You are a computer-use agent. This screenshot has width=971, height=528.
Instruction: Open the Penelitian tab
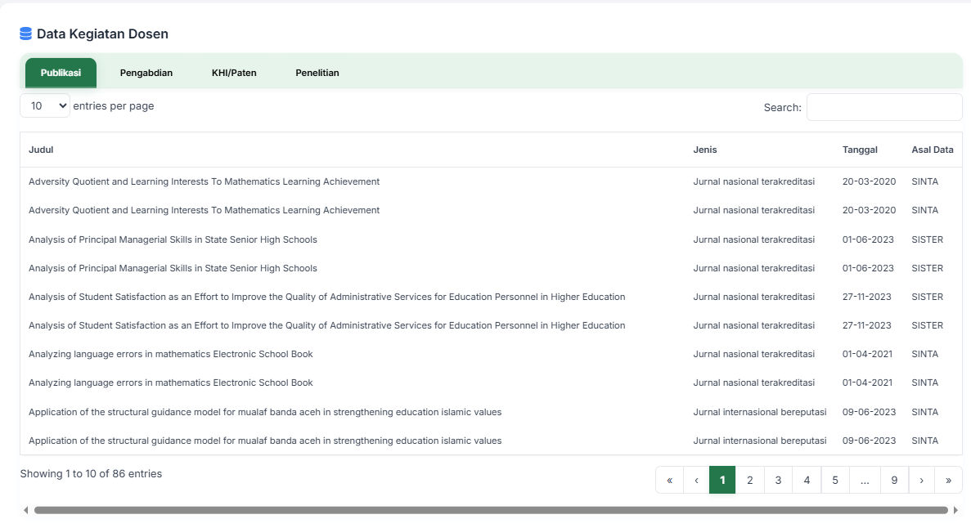(317, 73)
